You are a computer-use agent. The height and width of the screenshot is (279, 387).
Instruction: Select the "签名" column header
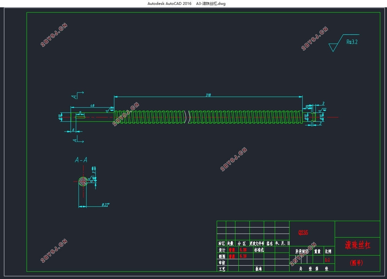[x=269, y=243]
